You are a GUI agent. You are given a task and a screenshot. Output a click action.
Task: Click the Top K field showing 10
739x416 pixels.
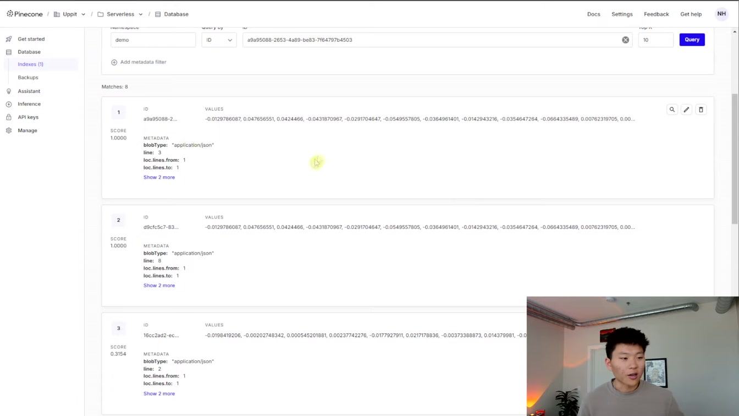655,40
